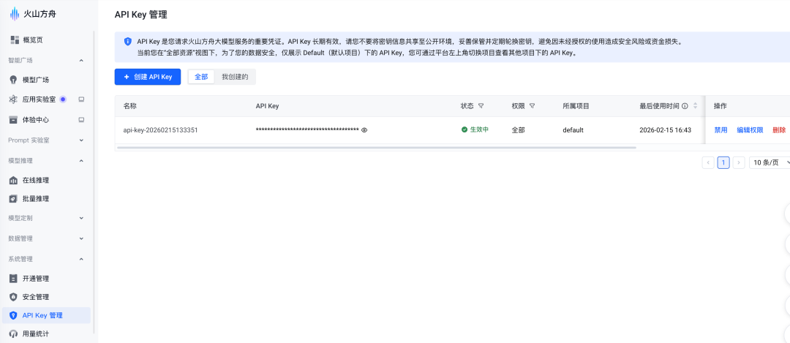The height and width of the screenshot is (343, 790).
Task: Click the 2026-02-15 16:43 timestamp
Action: tap(665, 130)
